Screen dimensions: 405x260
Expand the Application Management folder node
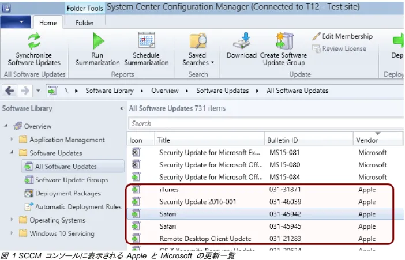point(12,139)
